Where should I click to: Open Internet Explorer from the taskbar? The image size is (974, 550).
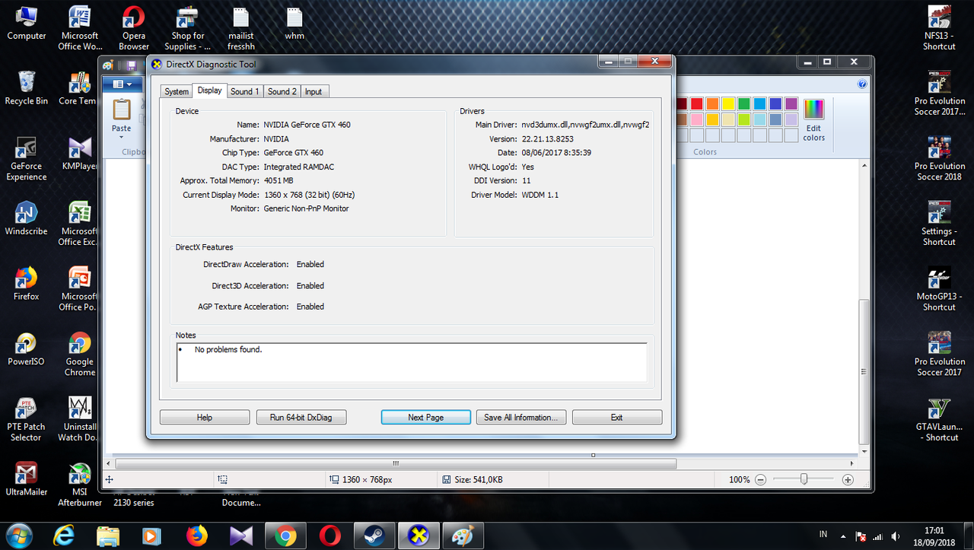(x=64, y=536)
